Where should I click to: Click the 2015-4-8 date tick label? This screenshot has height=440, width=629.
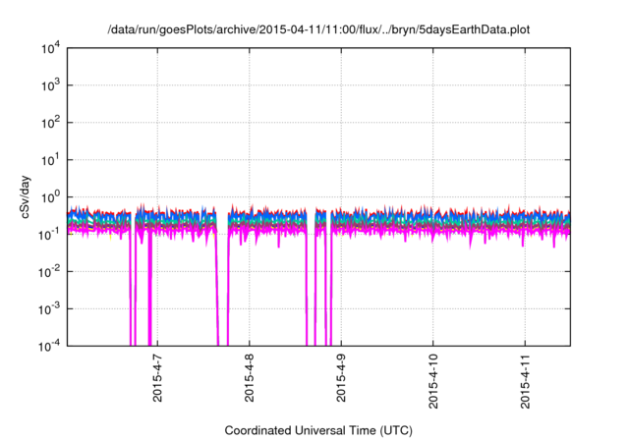249,377
